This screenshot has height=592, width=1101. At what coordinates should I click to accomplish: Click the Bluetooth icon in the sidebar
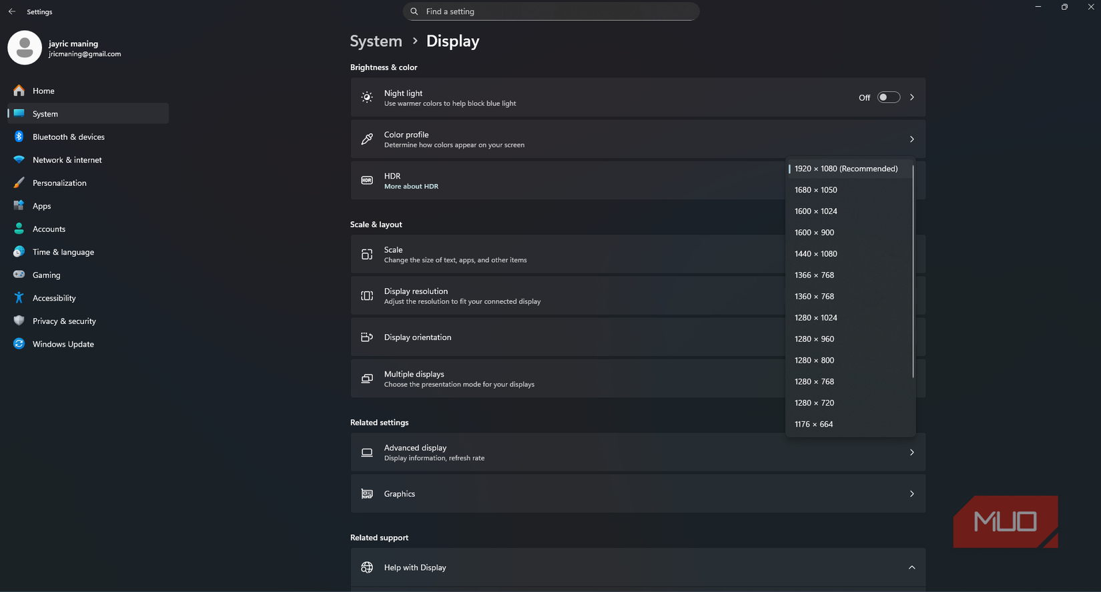pos(19,137)
